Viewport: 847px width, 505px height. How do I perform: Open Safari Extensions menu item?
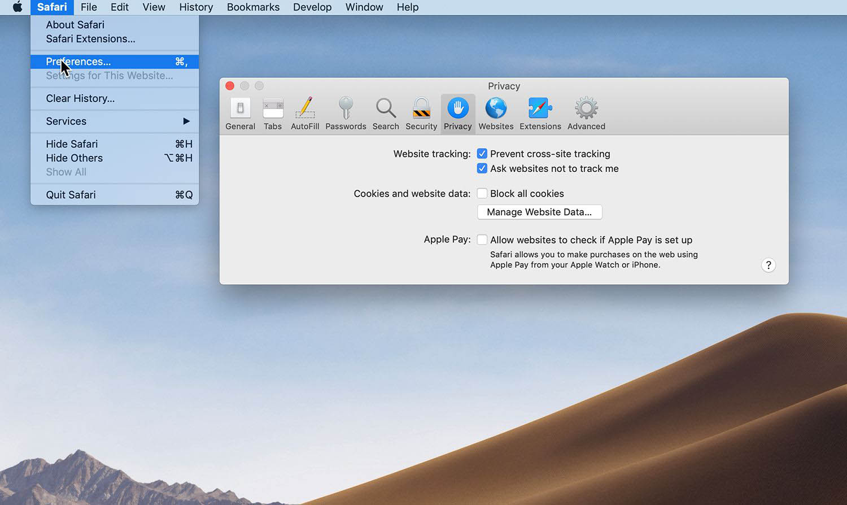[115, 39]
